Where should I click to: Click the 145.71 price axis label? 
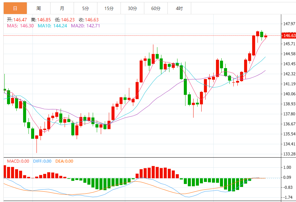click(289, 44)
